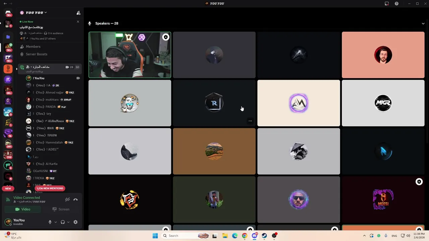Open ENG language switcher
Image resolution: width=429 pixels, height=241 pixels.
point(394,236)
